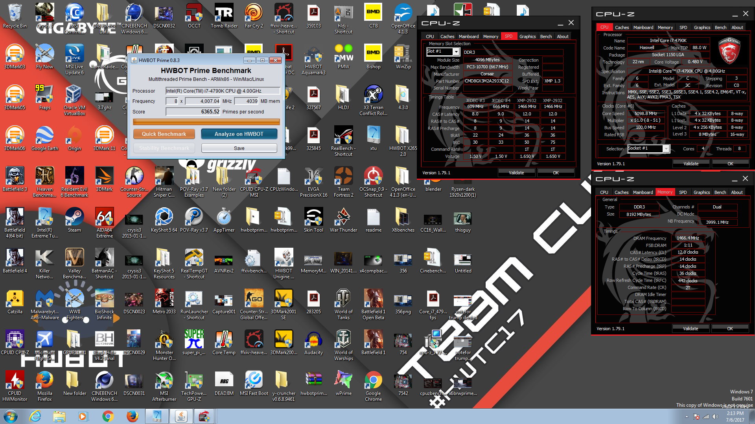Click the Part Number CMD8GX3M2A2933C12
Image resolution: width=755 pixels, height=424 pixels.
point(486,81)
